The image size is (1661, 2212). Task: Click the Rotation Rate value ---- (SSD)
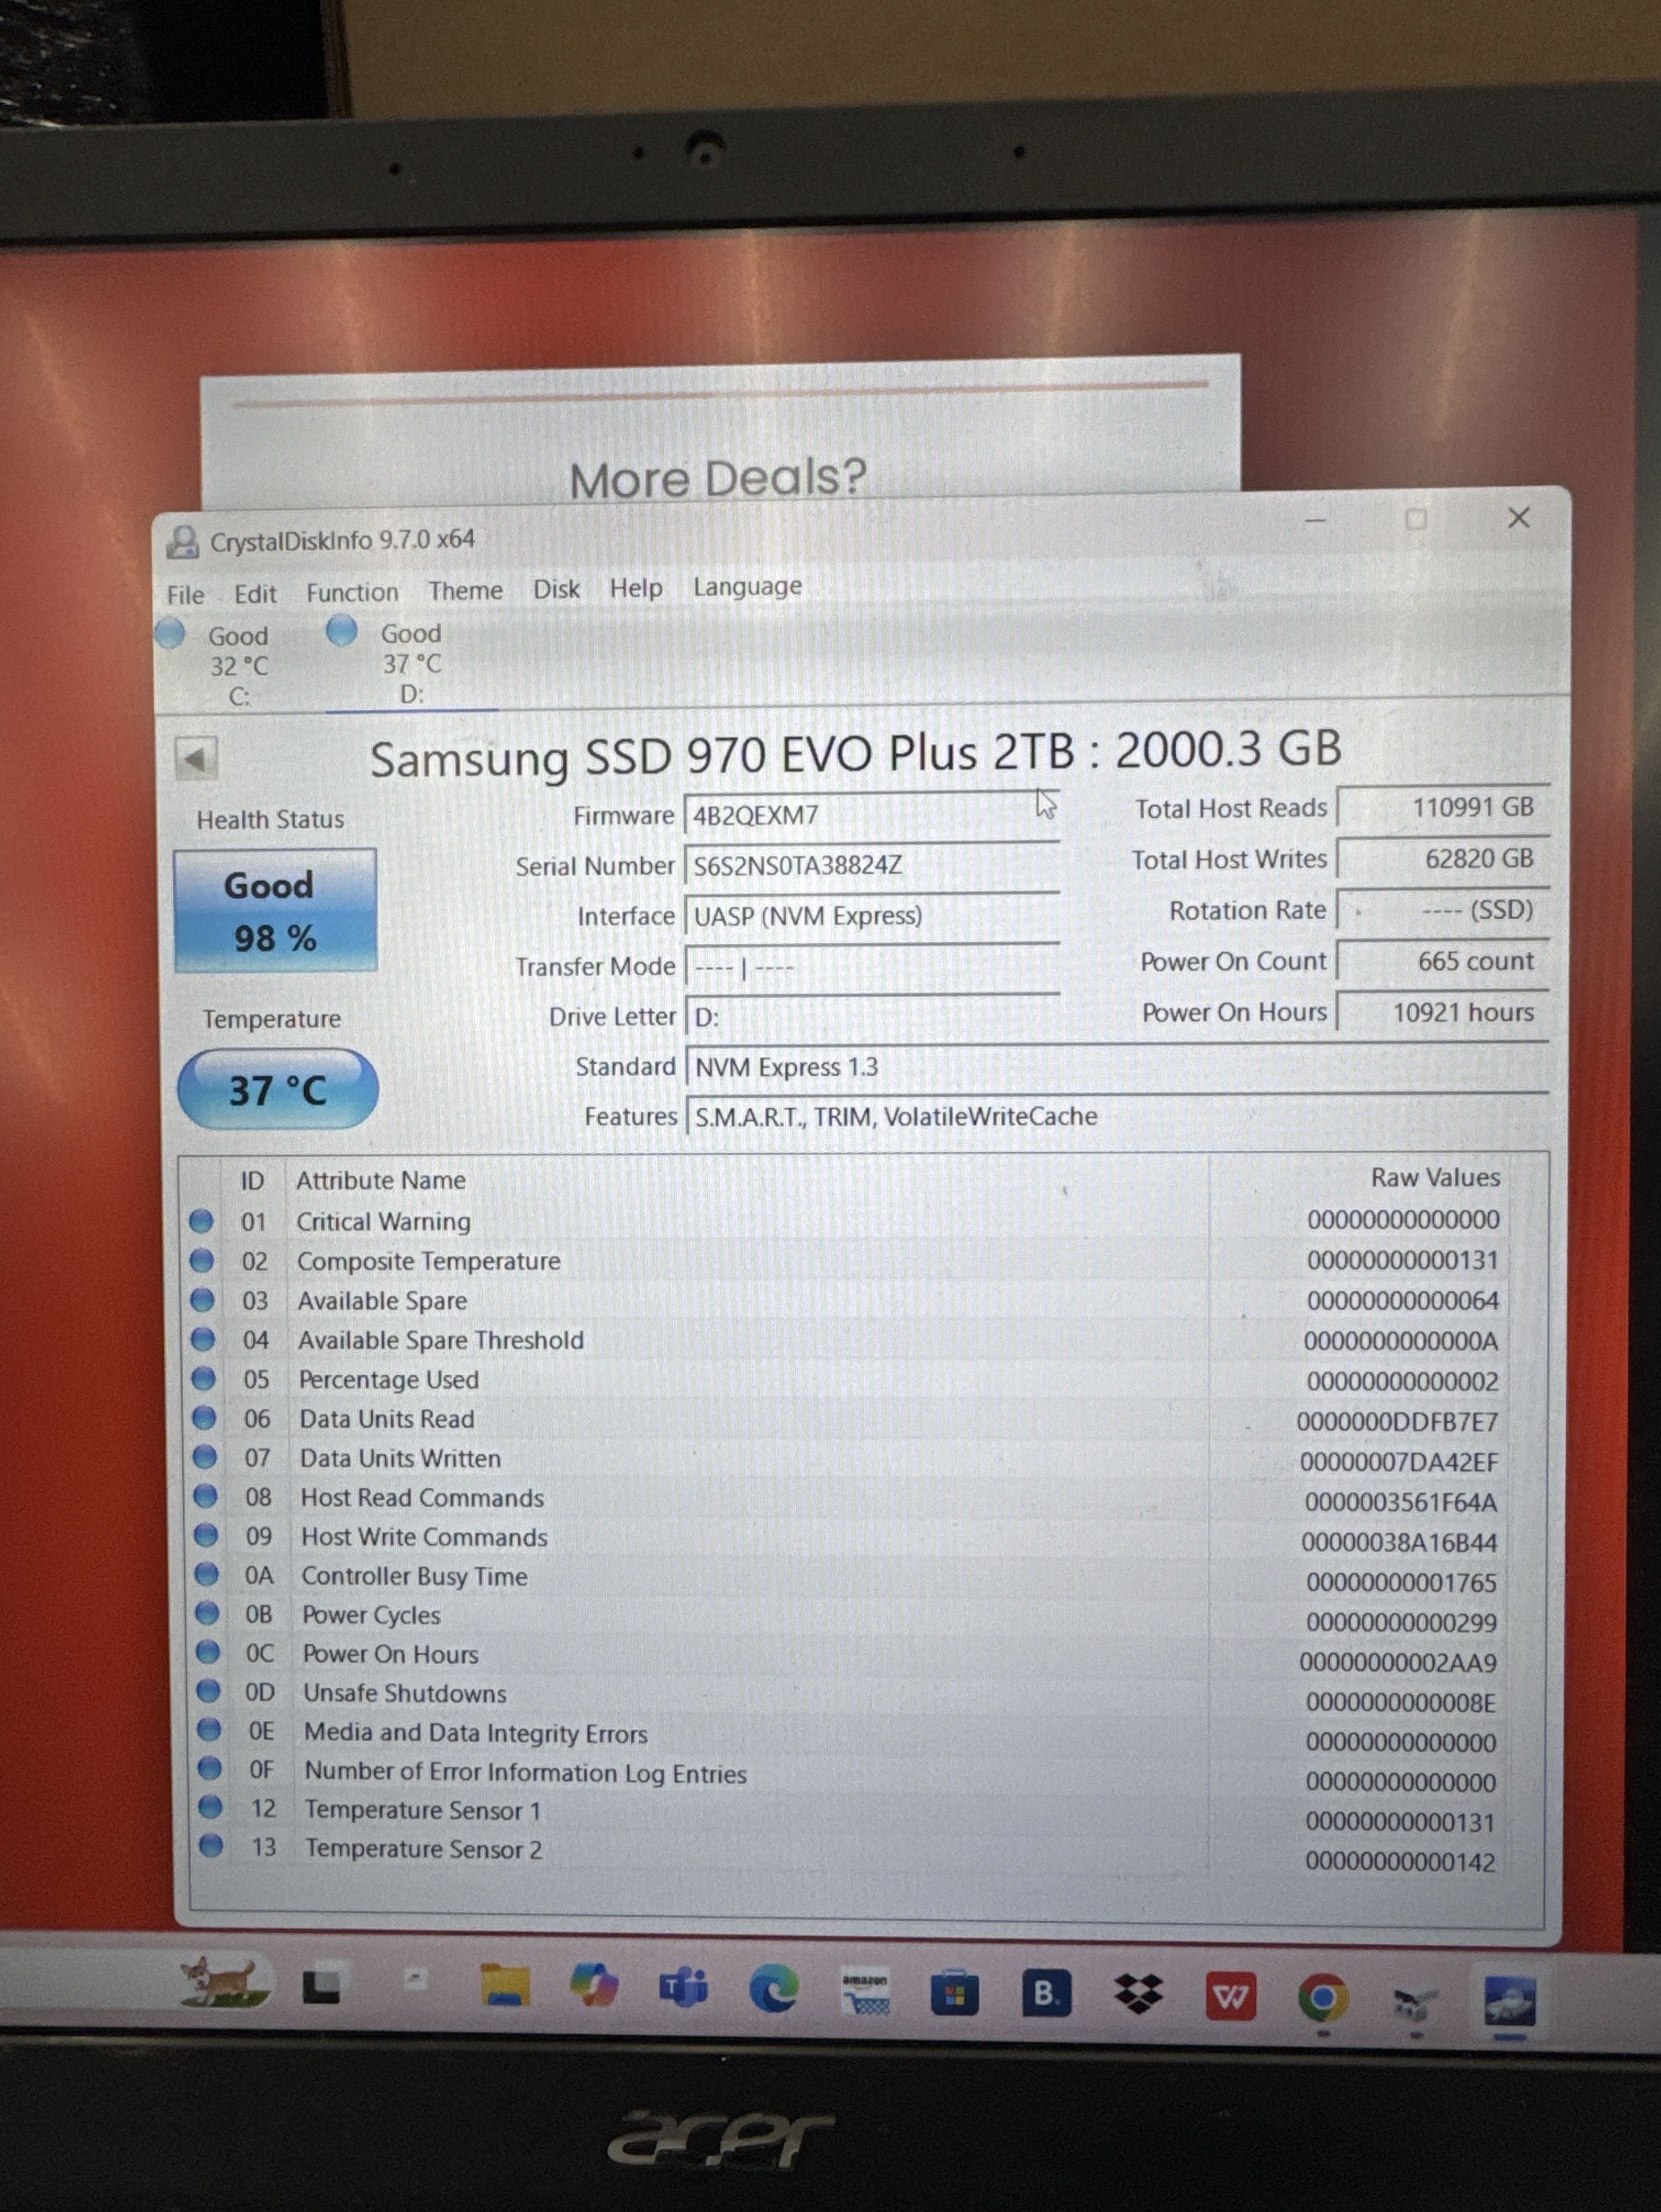[1443, 910]
